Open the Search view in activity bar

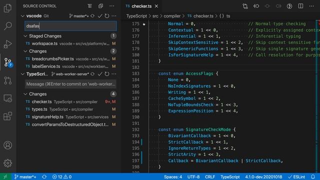click(x=7, y=26)
